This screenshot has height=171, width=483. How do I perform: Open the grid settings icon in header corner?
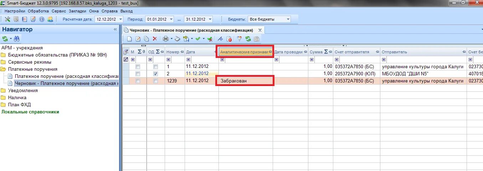[126, 52]
